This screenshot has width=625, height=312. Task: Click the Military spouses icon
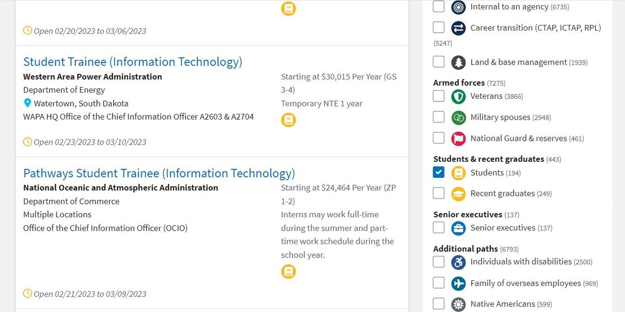tap(458, 117)
